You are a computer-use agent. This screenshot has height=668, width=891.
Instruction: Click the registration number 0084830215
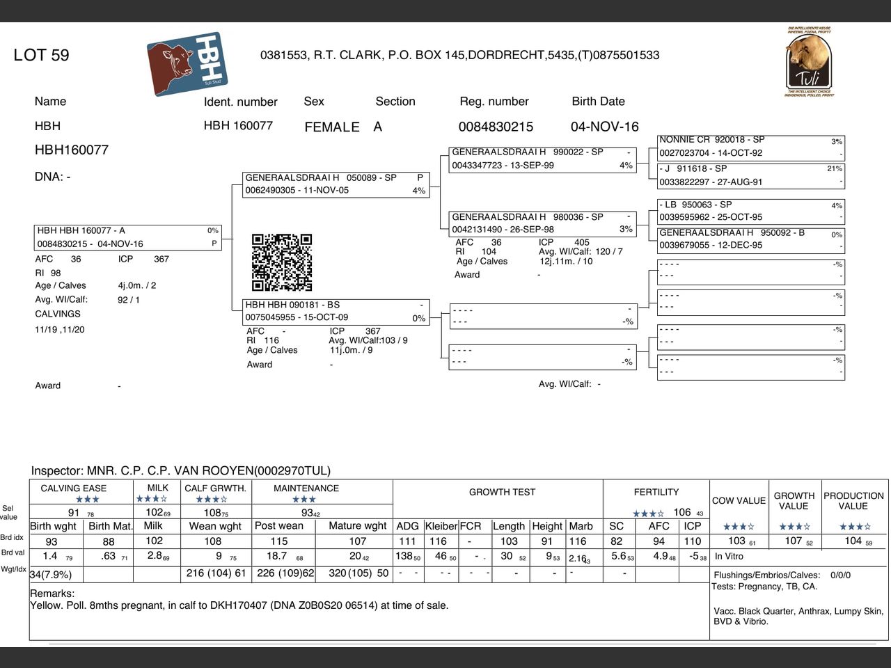click(496, 127)
